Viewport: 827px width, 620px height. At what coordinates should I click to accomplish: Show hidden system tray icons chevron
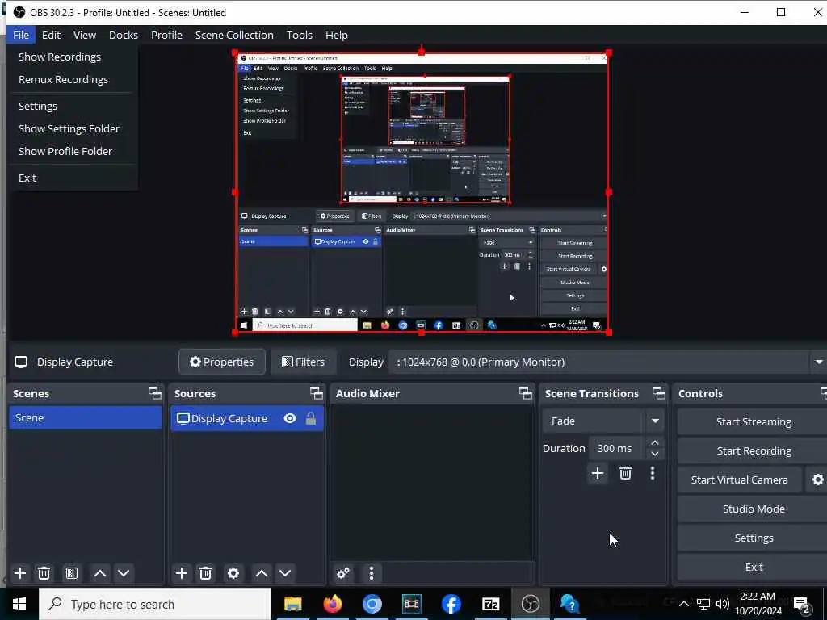pyautogui.click(x=683, y=604)
